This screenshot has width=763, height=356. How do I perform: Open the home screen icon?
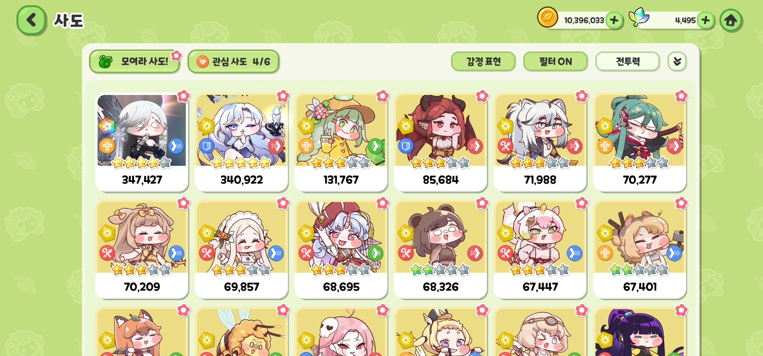(731, 20)
